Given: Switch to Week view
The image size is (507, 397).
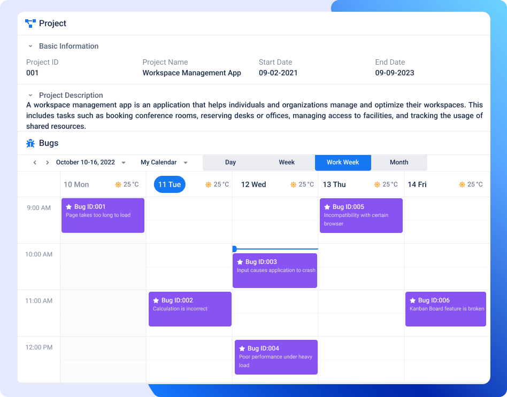Looking at the screenshot, I should point(287,162).
